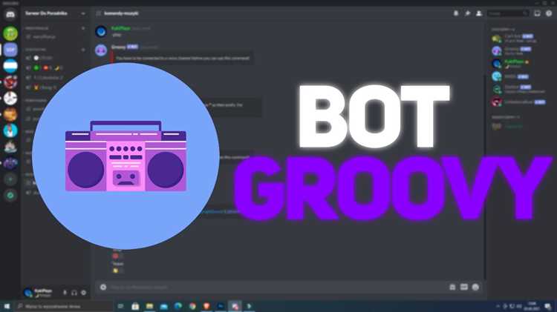This screenshot has width=557, height=312.
Task: Toggle the member list icon in the header
Action: (479, 13)
